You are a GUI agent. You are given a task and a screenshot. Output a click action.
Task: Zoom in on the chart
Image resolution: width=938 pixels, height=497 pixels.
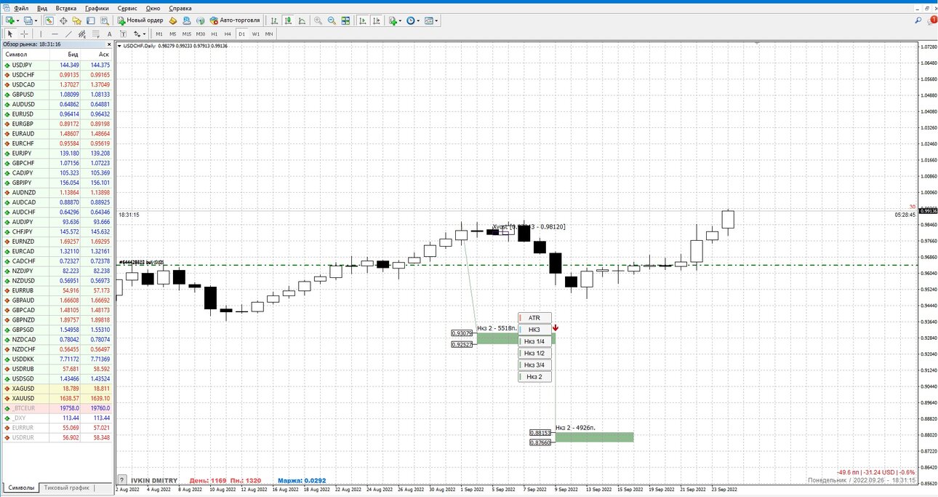click(318, 20)
